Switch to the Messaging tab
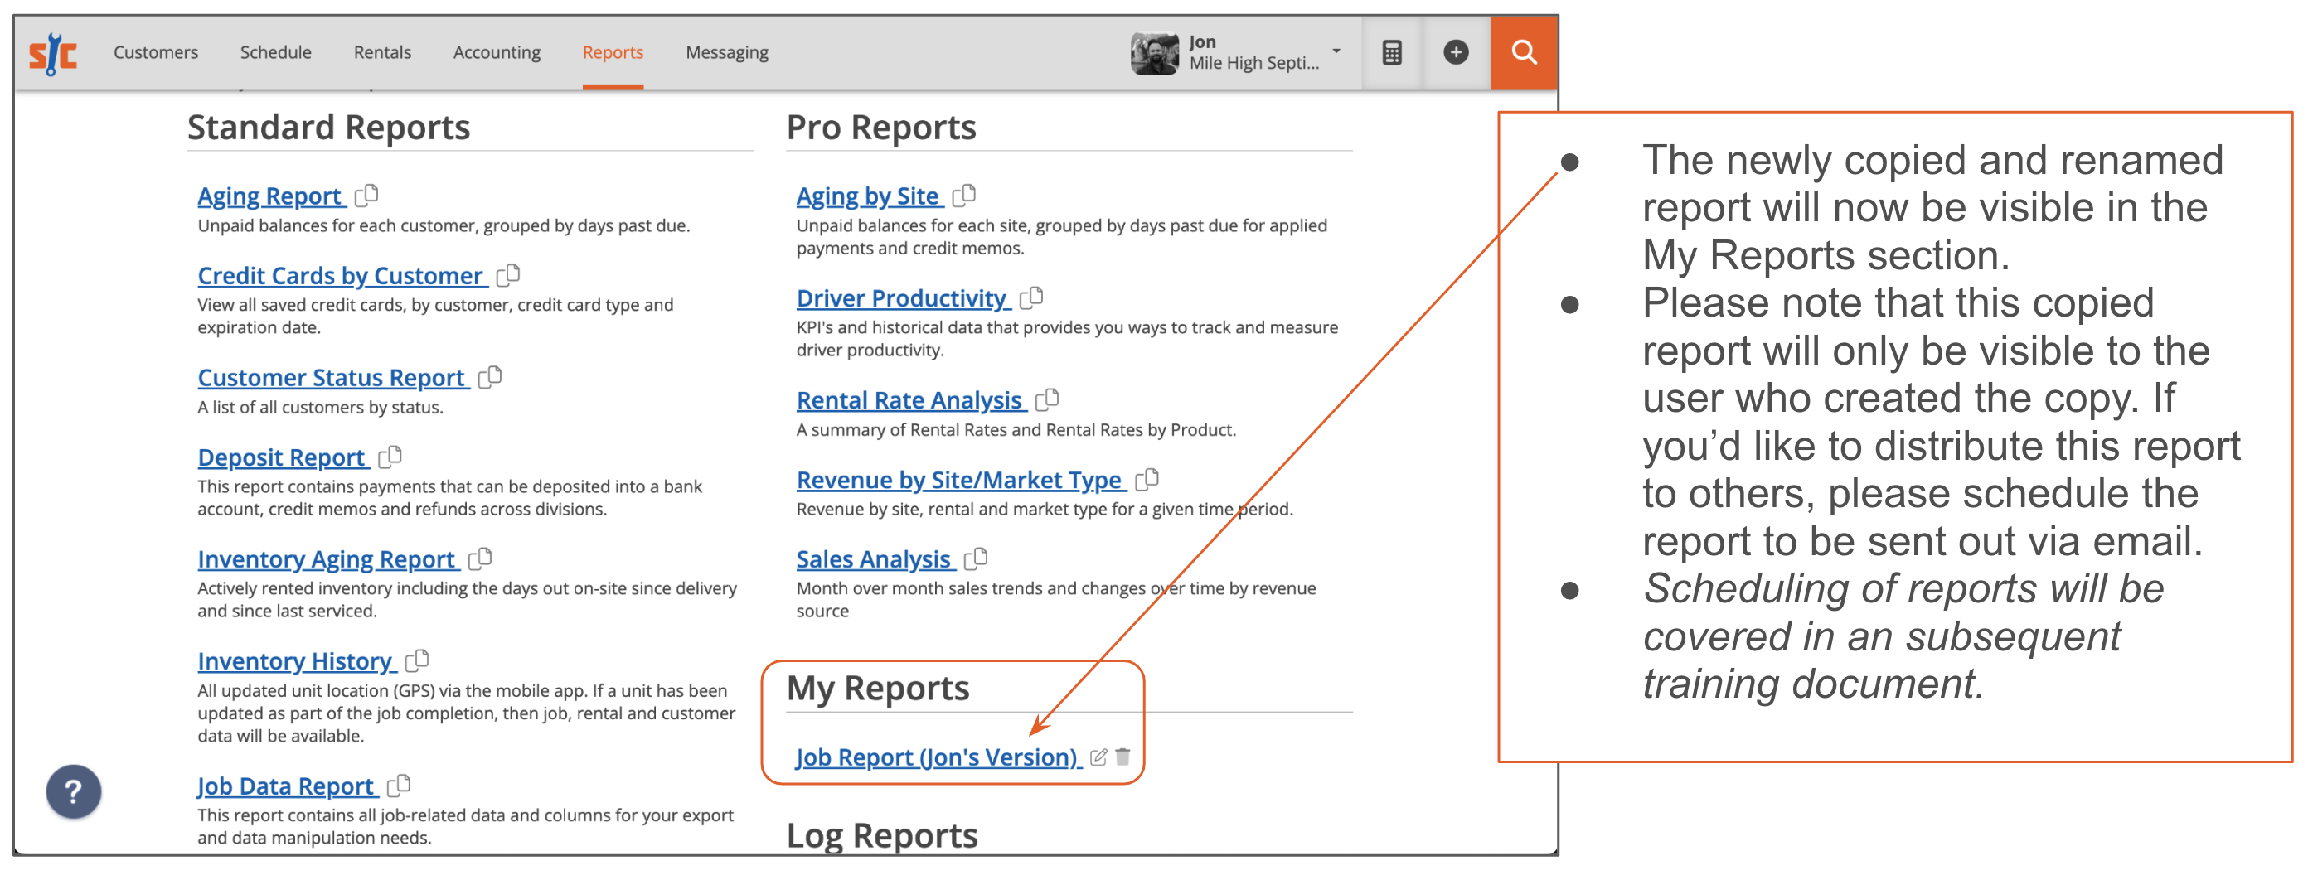Image resolution: width=2308 pixels, height=880 pixels. 726,52
